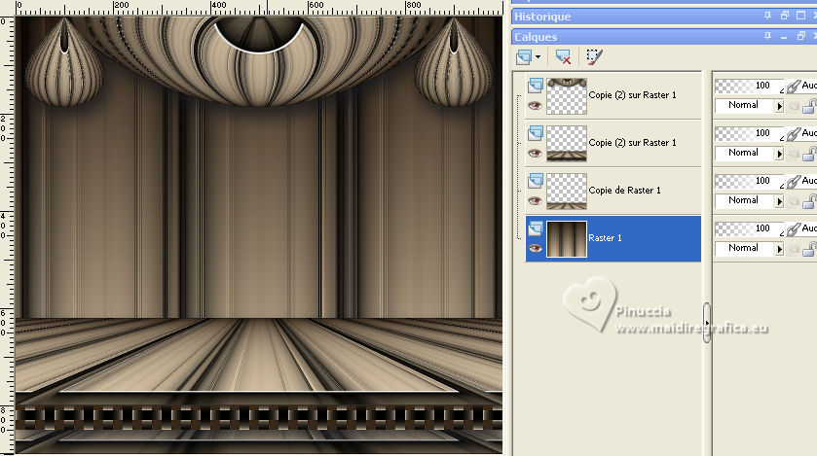Open blend mode dropdown of the second layer row
This screenshot has height=456, width=817.
pos(749,153)
